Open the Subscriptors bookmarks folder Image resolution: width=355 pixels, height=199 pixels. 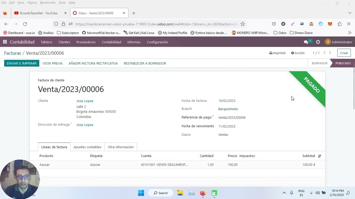pyautogui.click(x=68, y=33)
